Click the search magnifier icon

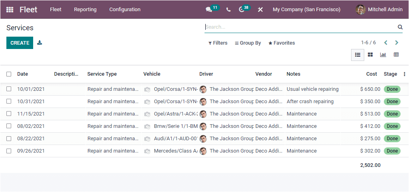pyautogui.click(x=400, y=27)
